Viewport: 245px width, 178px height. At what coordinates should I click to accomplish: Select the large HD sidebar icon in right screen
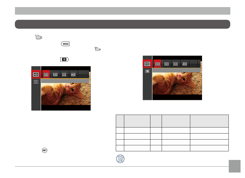(147, 64)
